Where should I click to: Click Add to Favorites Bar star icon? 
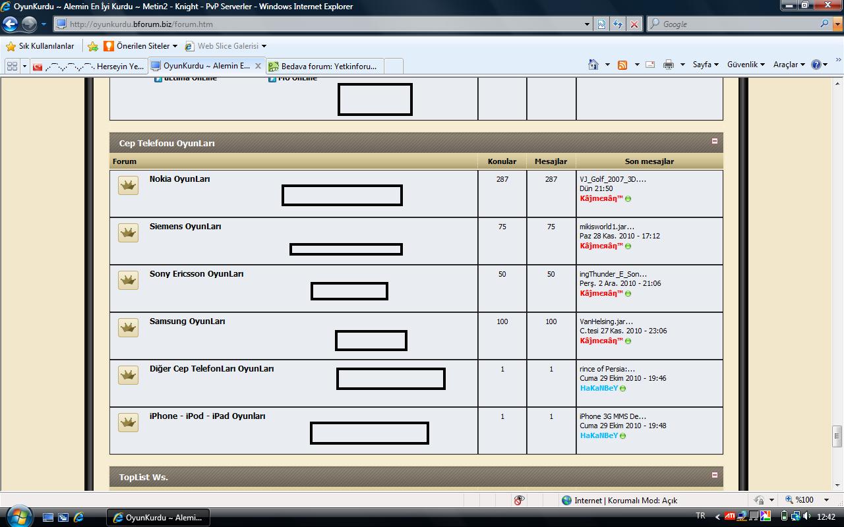click(x=93, y=46)
